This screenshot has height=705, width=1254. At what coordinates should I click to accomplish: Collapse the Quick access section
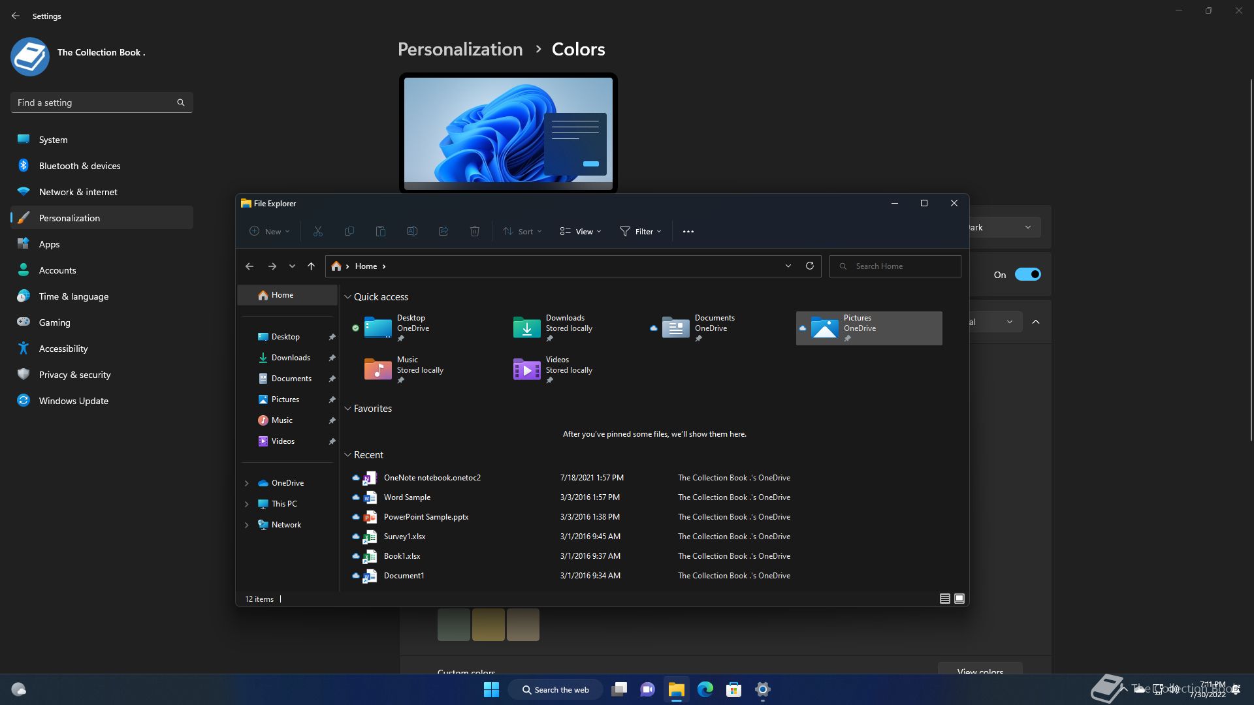[x=348, y=297]
